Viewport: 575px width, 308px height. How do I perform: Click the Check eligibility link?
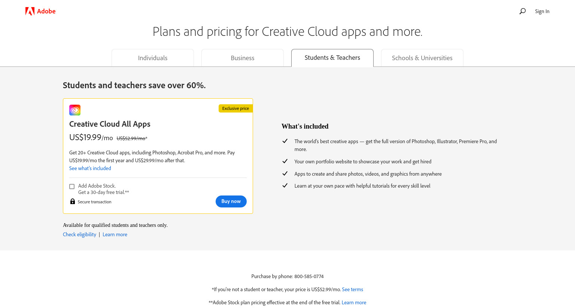[x=79, y=234]
